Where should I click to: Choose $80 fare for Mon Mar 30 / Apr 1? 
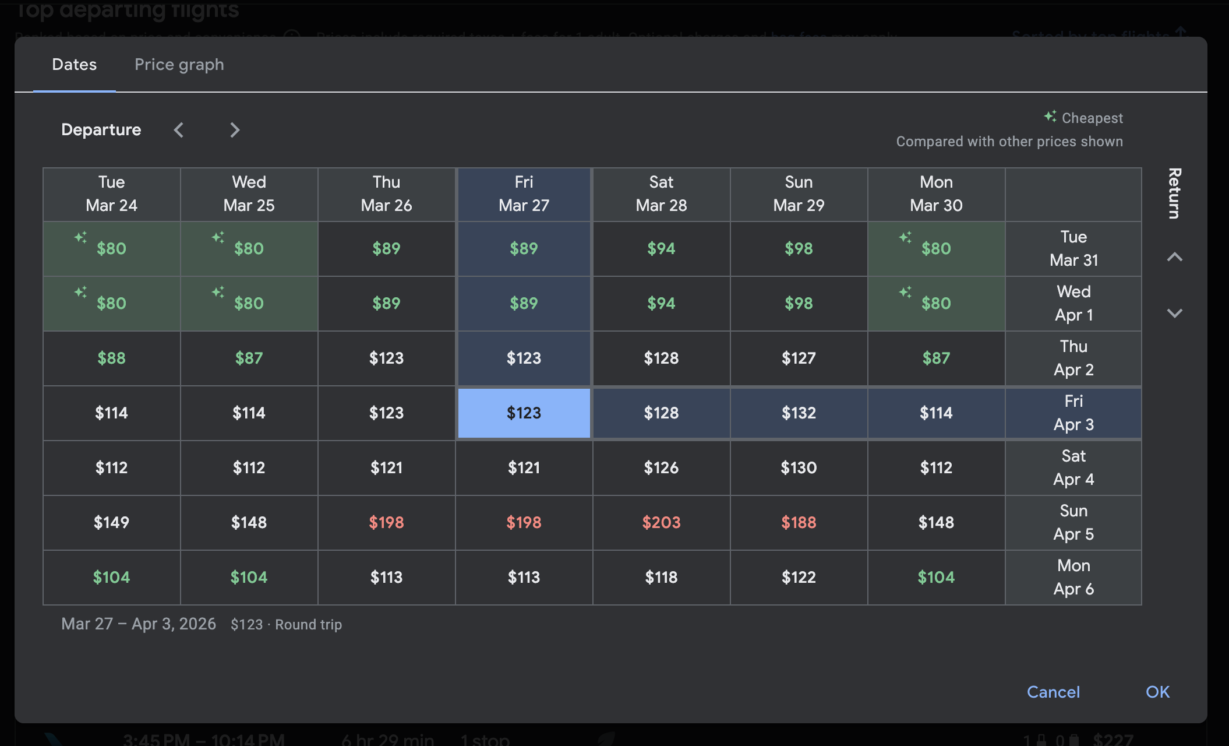point(935,304)
